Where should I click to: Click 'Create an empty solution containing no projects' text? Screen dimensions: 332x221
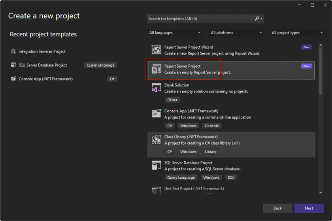206,91
